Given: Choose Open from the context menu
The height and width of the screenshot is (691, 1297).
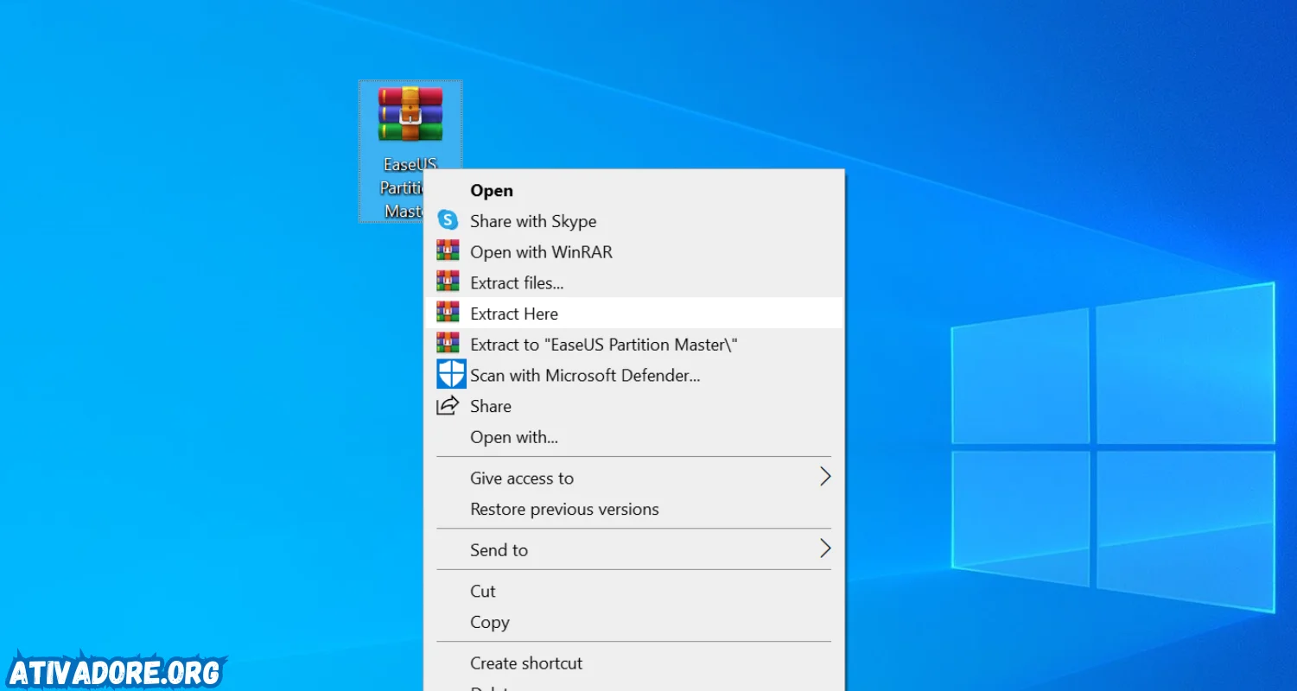Looking at the screenshot, I should point(634,190).
